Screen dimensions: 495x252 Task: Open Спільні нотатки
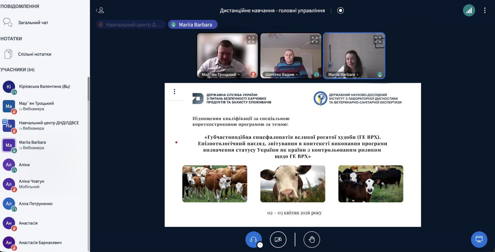coord(34,54)
